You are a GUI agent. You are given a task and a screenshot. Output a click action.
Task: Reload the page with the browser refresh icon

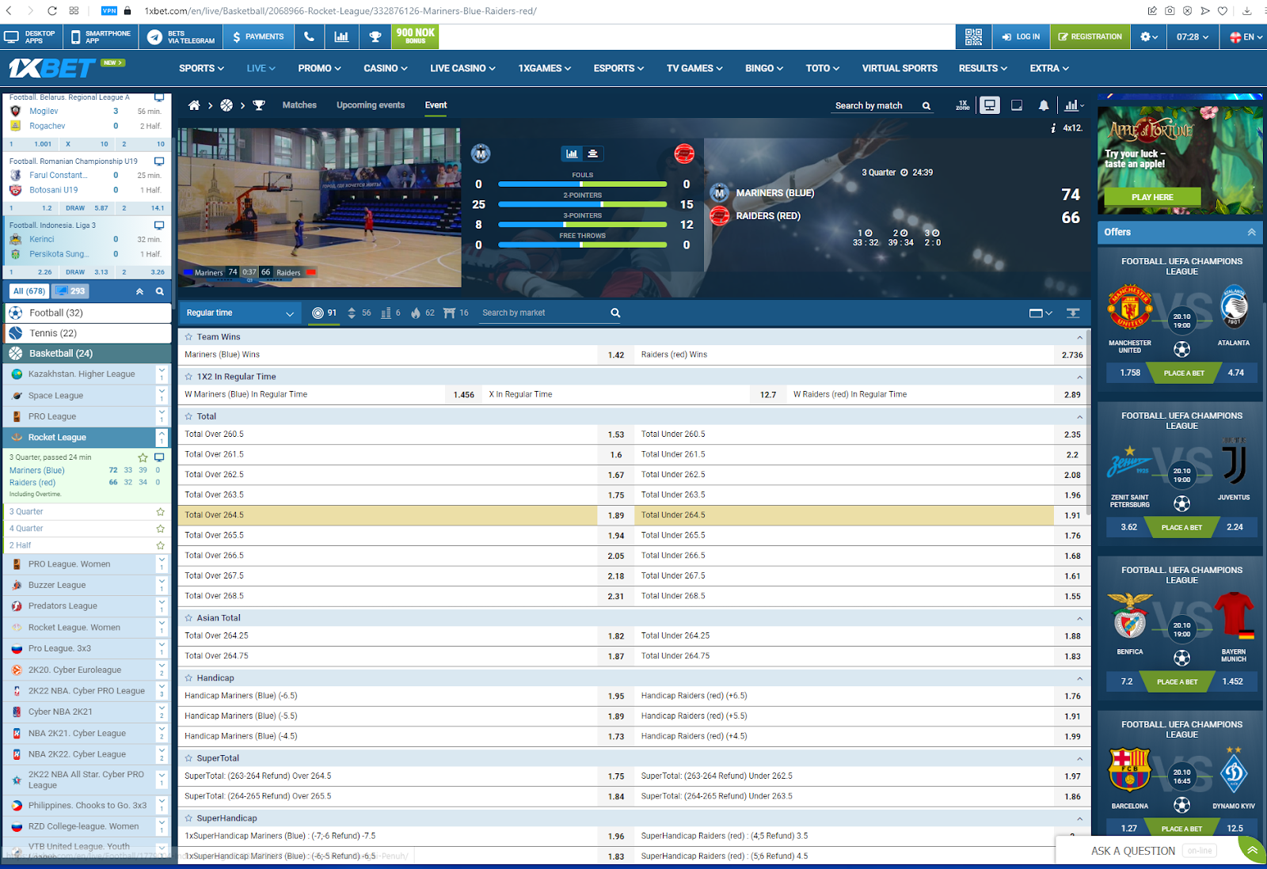click(52, 11)
